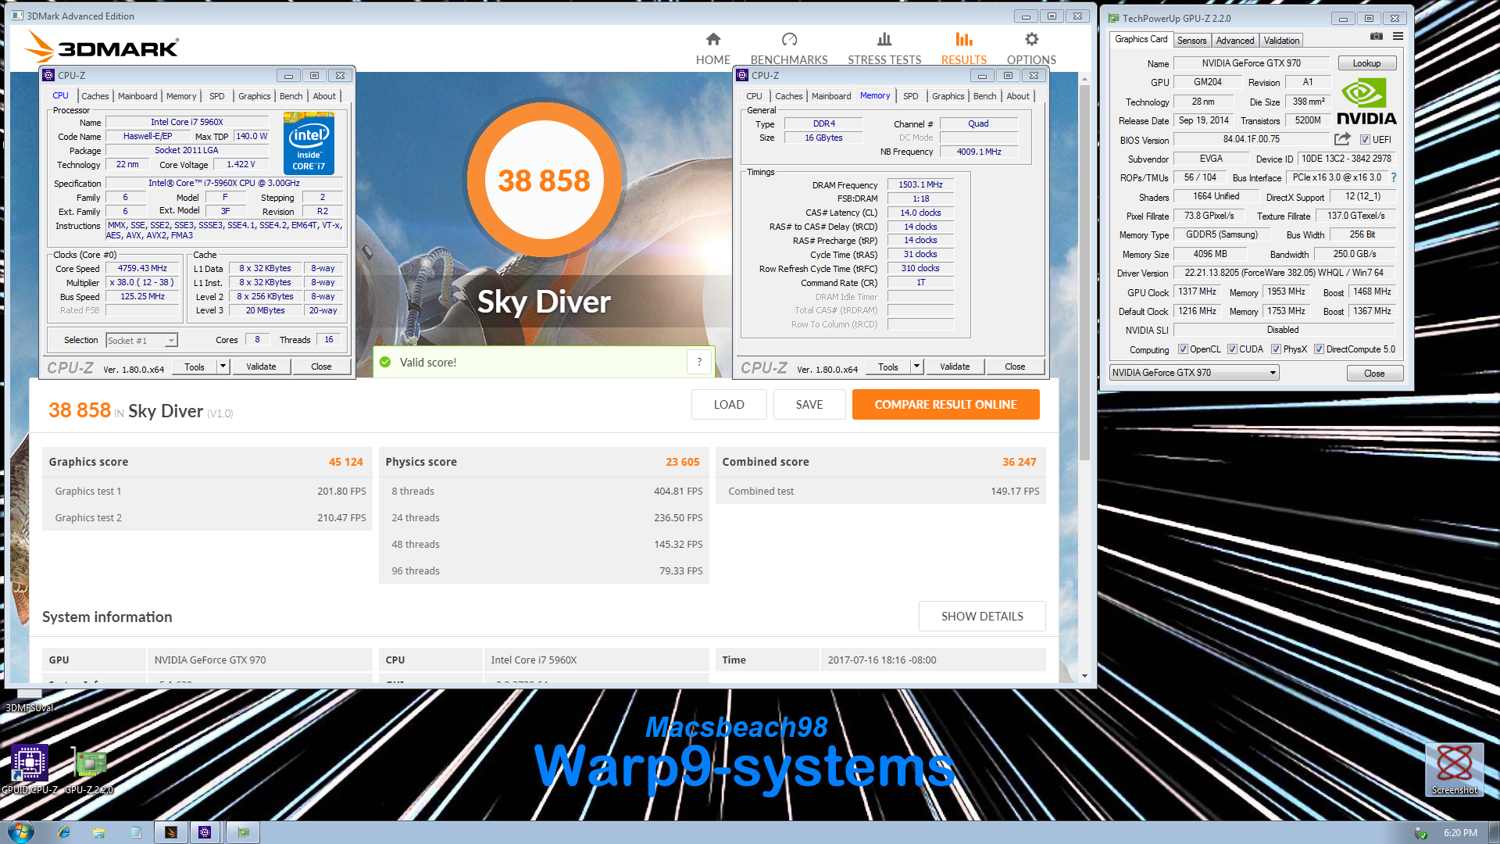Open the Screenshot desktop shortcut
This screenshot has width=1500, height=844.
click(x=1454, y=770)
